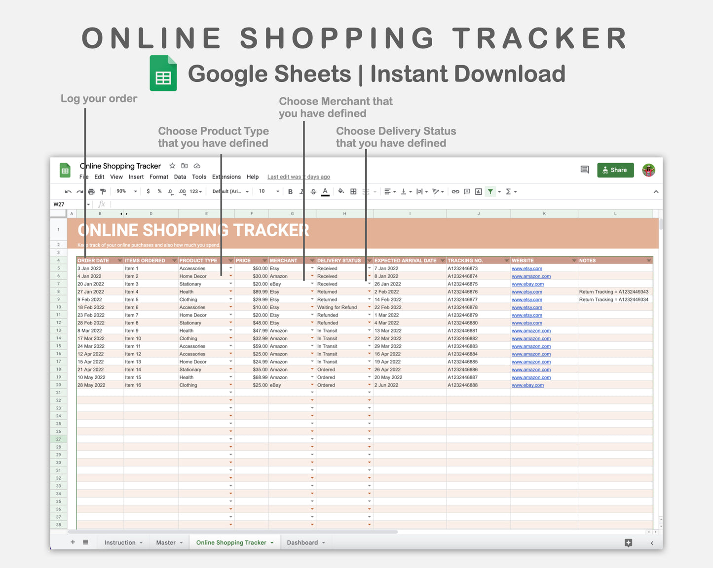Toggle strikethrough formatting
Screen dimensions: 713x568
pos(313,191)
